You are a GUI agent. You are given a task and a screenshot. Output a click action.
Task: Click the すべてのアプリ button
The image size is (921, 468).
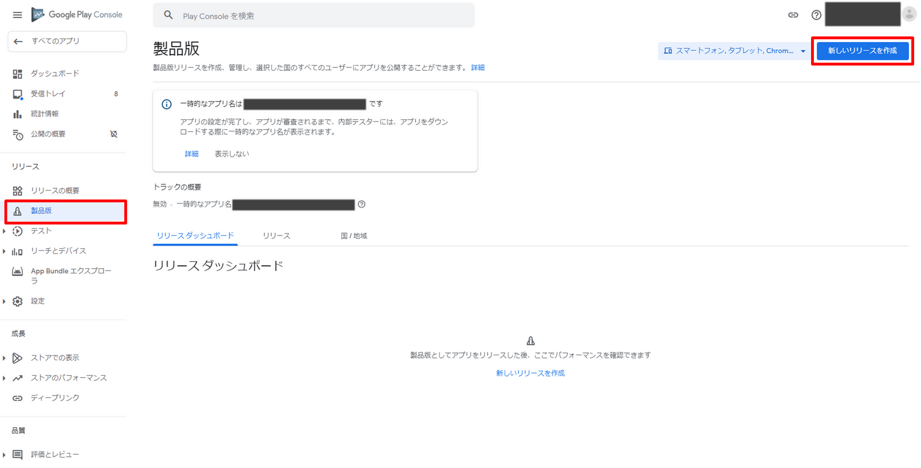coord(67,41)
